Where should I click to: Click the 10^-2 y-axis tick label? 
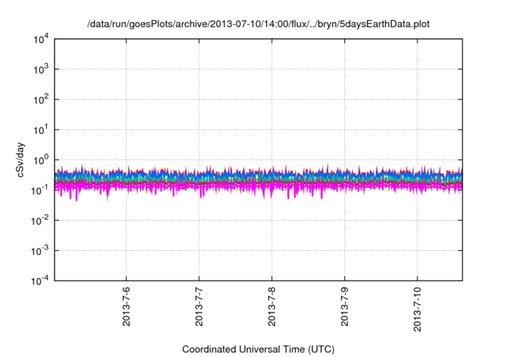[40, 221]
